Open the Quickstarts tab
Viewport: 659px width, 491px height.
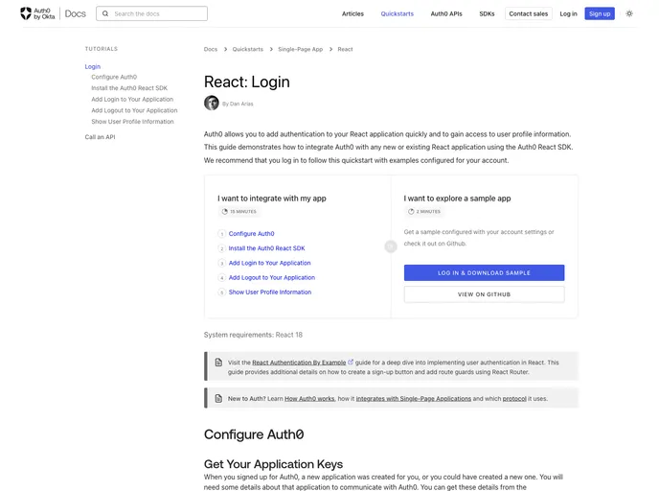[x=398, y=14]
